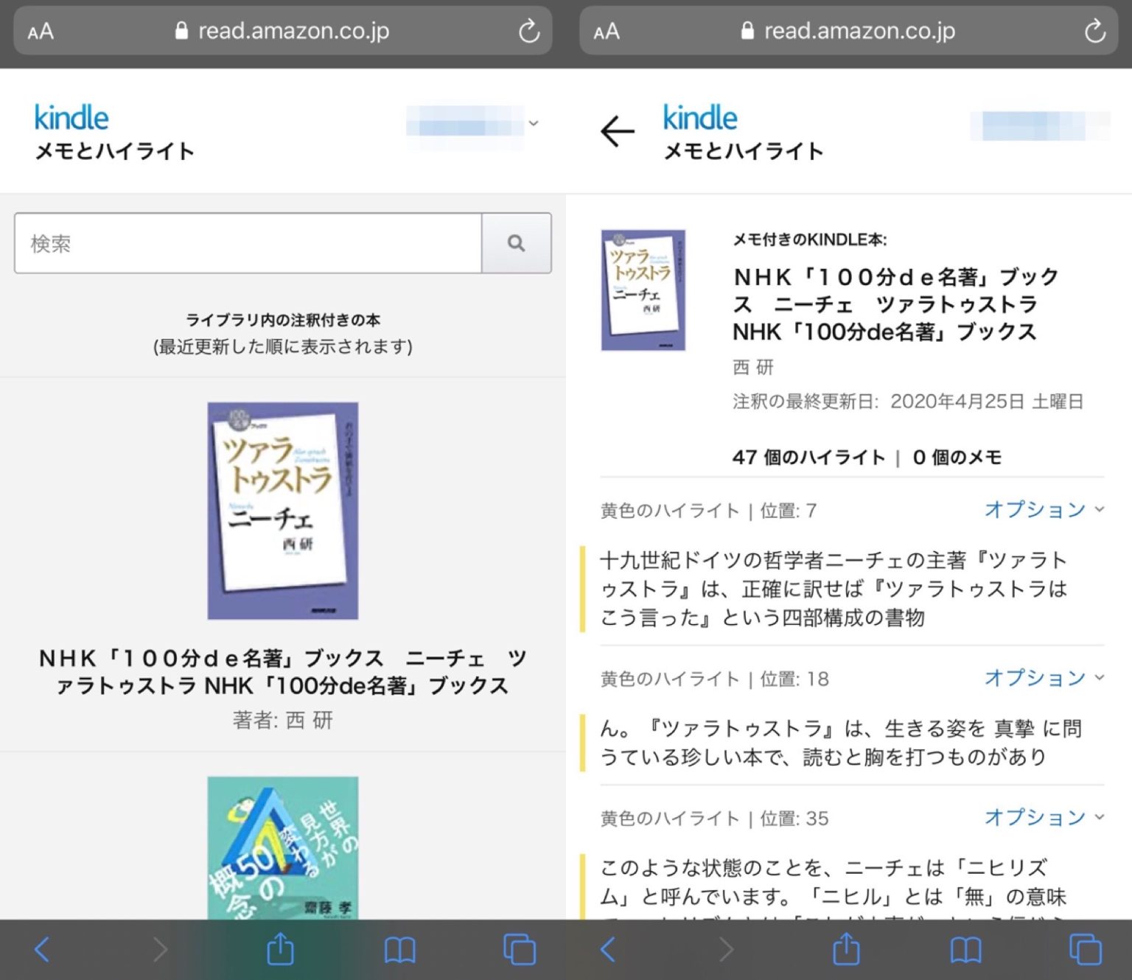1132x980 pixels.
Task: Tap the right address bar URL read.amazon.co.jp
Action: pos(859,31)
